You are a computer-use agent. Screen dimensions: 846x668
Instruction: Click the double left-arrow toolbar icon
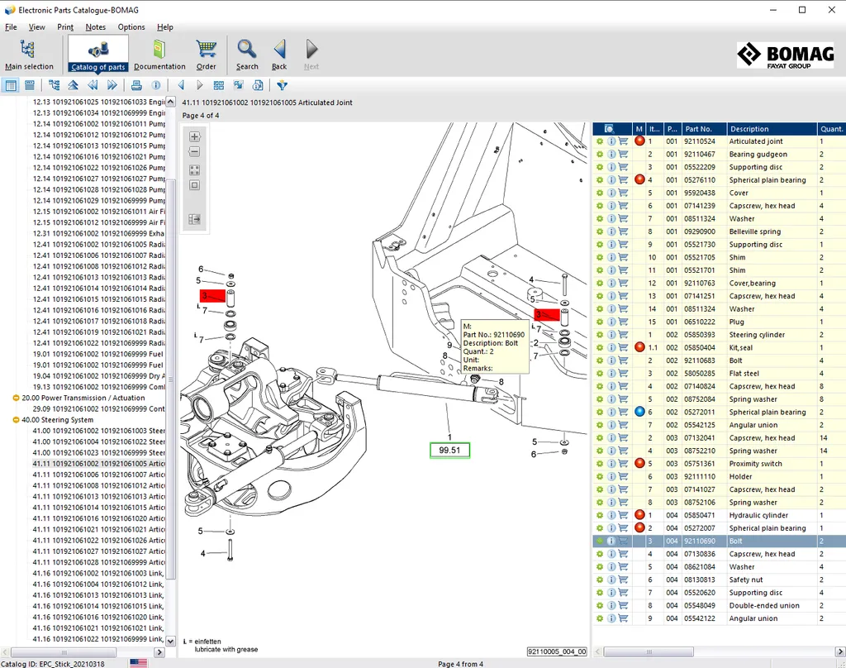pyautogui.click(x=93, y=85)
